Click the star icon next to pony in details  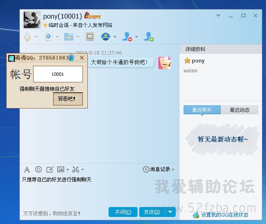tap(187, 60)
